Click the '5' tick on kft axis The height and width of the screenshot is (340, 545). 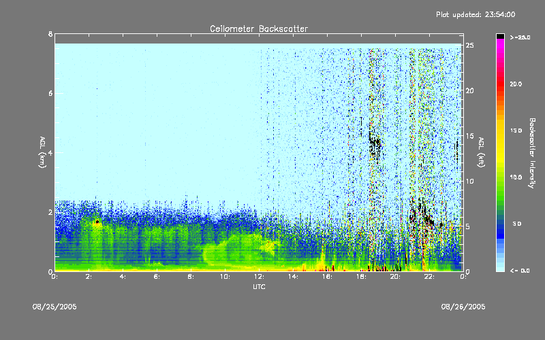(x=468, y=226)
